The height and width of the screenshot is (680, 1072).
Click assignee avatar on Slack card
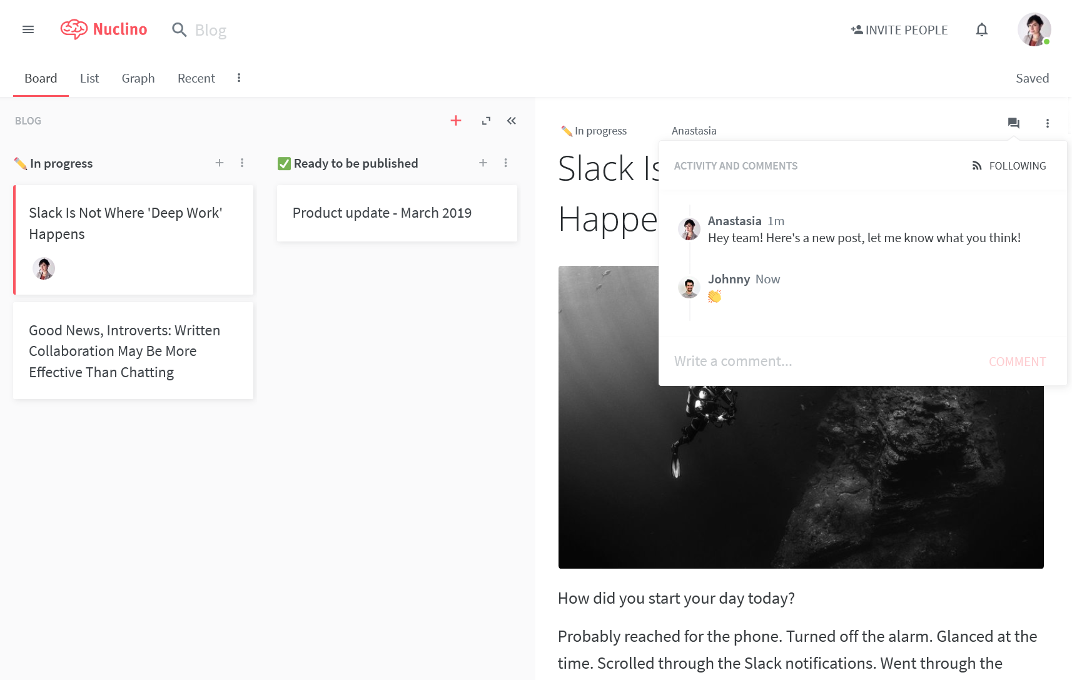click(x=44, y=268)
